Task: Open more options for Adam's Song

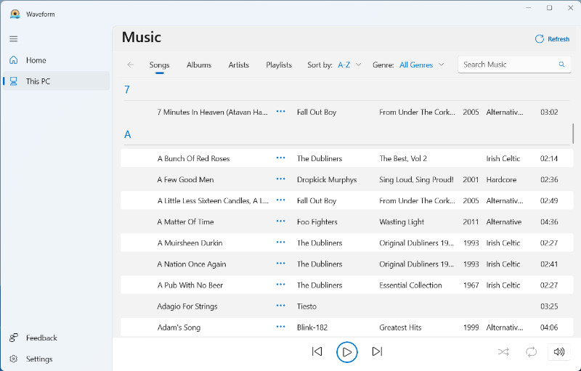Action: pos(281,327)
